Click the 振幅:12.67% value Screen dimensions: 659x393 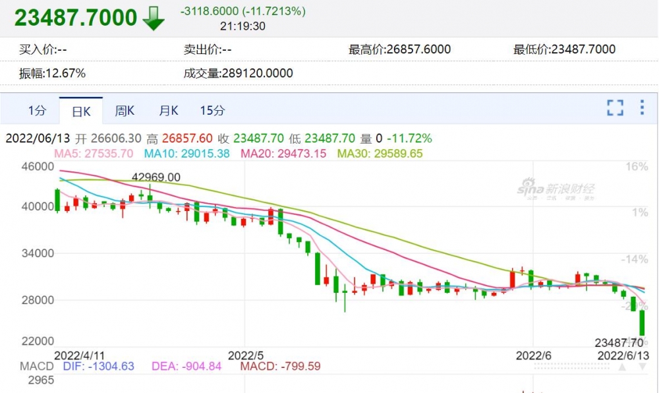(x=52, y=74)
